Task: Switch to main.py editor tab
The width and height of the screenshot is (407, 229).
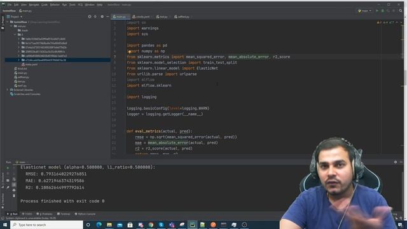Action: (121, 17)
